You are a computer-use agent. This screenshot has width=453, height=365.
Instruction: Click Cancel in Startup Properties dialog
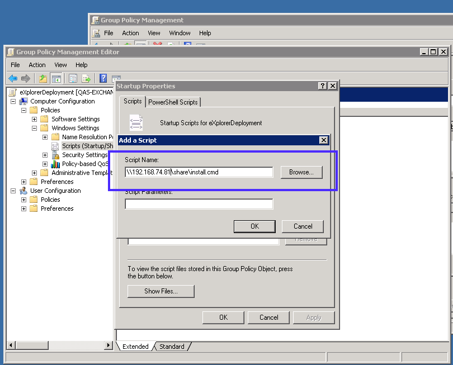[268, 317]
